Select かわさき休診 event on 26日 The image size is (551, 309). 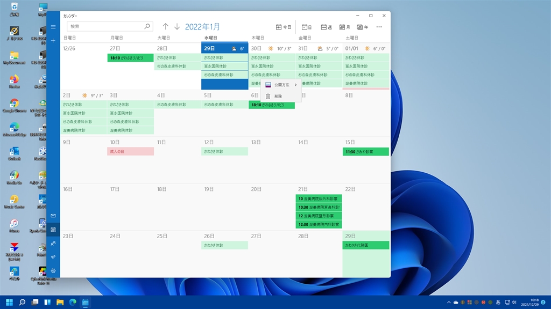pyautogui.click(x=224, y=245)
